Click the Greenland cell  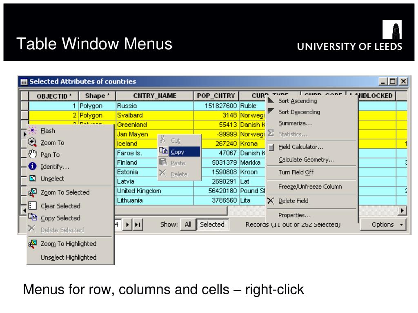pyautogui.click(x=155, y=125)
